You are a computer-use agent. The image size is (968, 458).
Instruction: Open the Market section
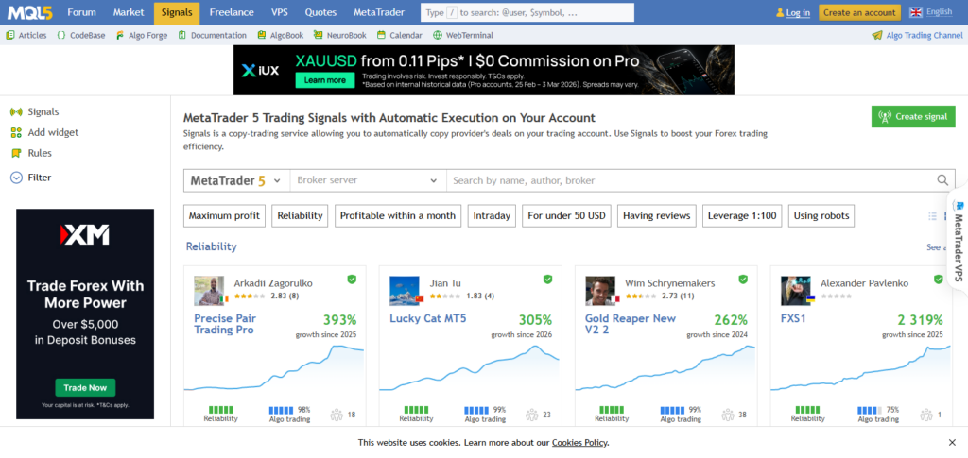129,12
